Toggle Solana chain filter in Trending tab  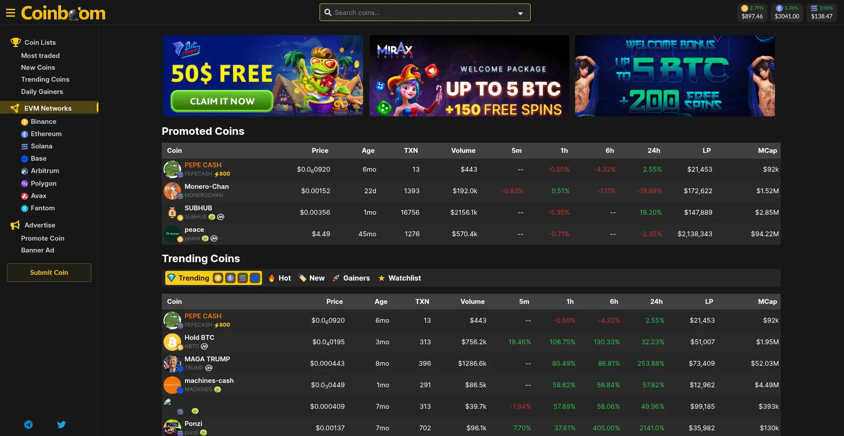pos(243,278)
